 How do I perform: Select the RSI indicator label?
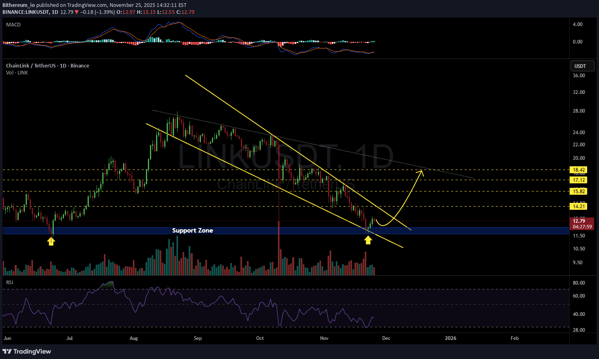coord(9,282)
